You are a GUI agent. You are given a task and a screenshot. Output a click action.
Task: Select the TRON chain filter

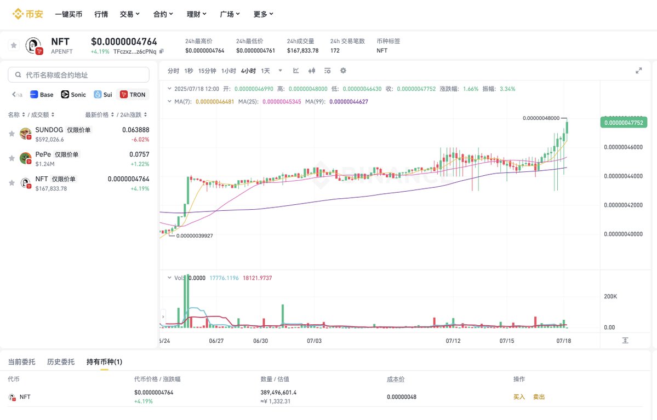click(133, 95)
